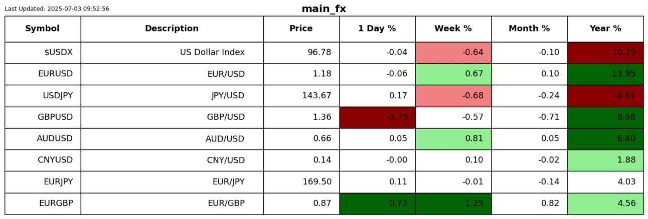Click the Month % column header
Viewport: 648px width, 219px height.
(x=529, y=29)
